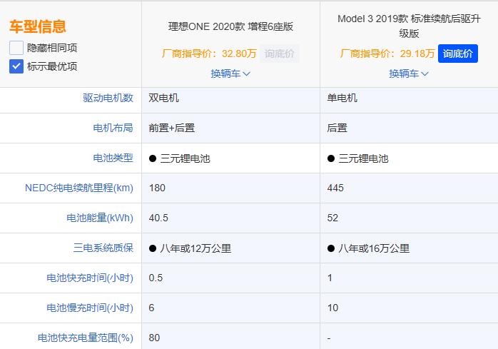
Task: Select the 80 fast charge range value
Action: [154, 338]
